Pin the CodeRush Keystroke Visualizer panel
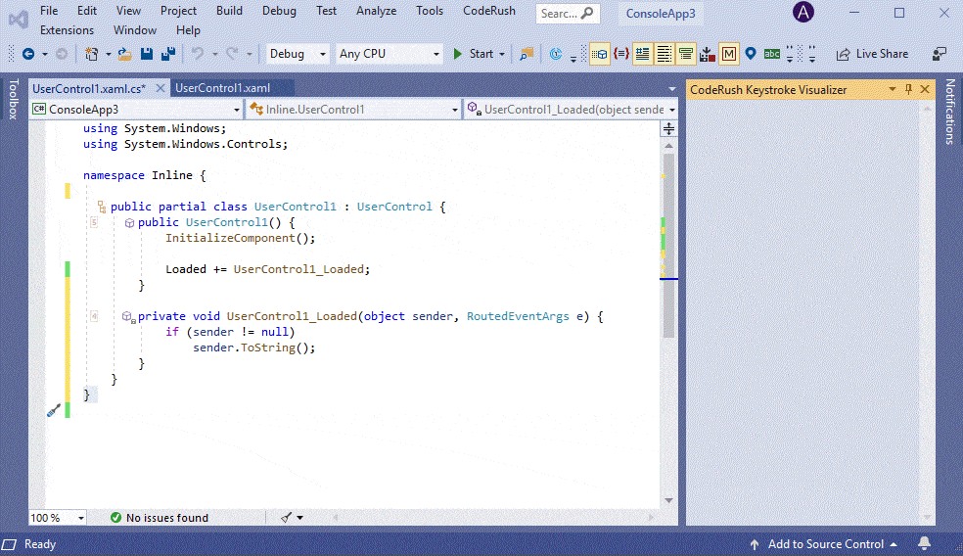This screenshot has width=963, height=556. (908, 89)
